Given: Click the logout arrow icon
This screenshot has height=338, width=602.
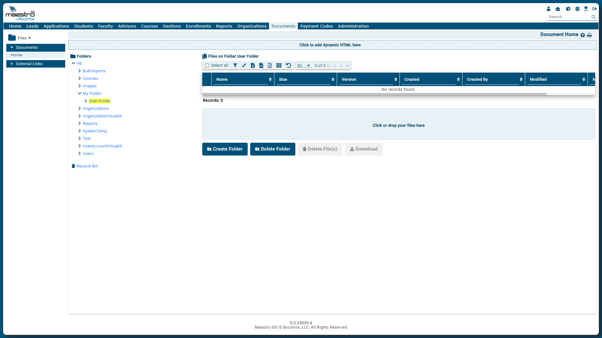Looking at the screenshot, I should [594, 9].
